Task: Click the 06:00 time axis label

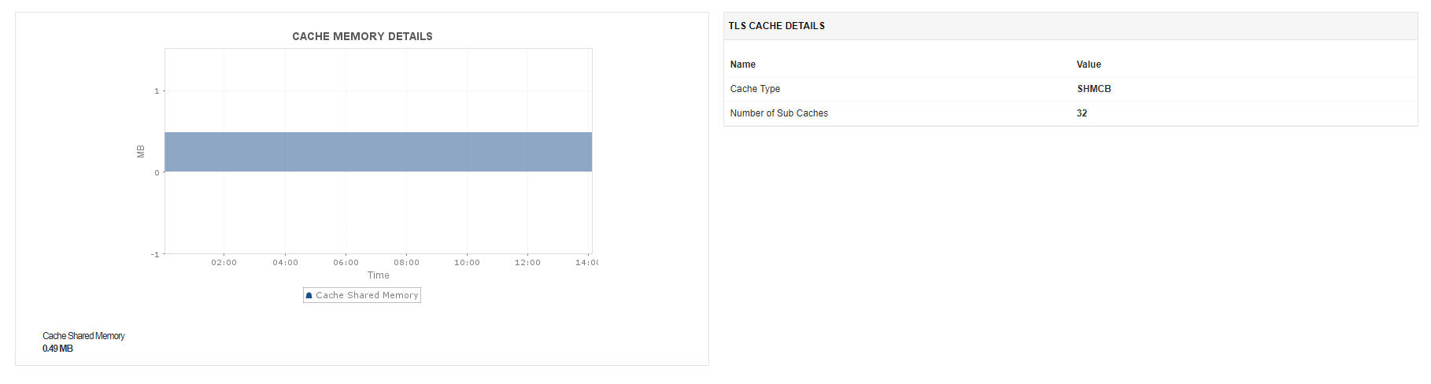Action: [x=346, y=263]
